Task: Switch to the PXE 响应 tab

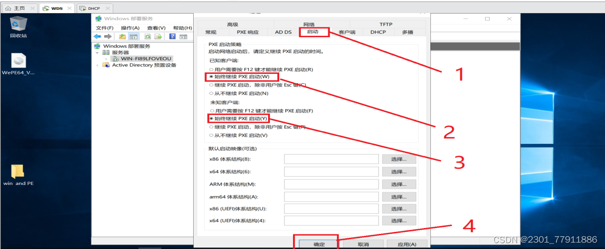Action: tap(247, 32)
